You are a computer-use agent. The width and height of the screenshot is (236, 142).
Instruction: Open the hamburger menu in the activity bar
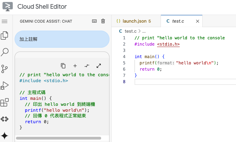coord(5,22)
